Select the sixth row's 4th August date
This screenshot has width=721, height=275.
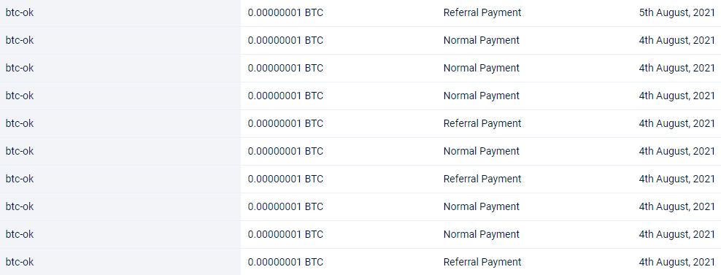[677, 151]
